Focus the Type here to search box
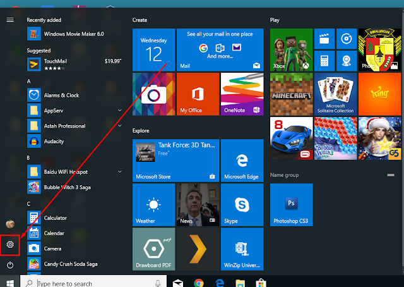 (x=93, y=282)
